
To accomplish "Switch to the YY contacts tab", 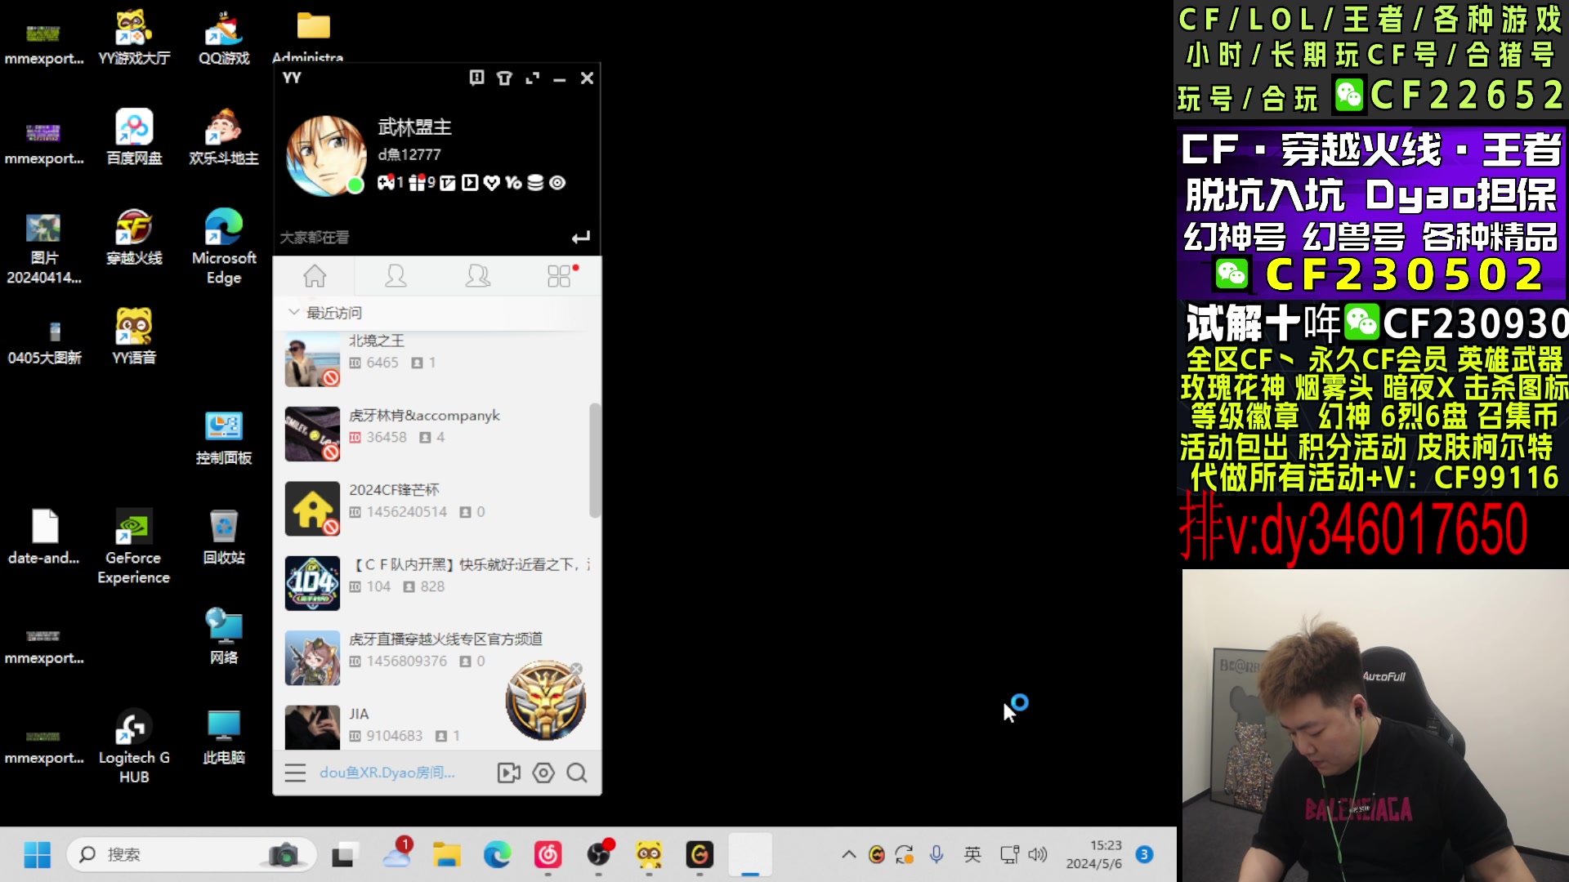I will point(396,276).
